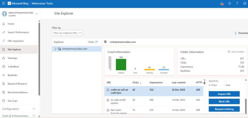Open the Webmaster Tools title link
This screenshot has height=118, width=248.
pos(42,3)
